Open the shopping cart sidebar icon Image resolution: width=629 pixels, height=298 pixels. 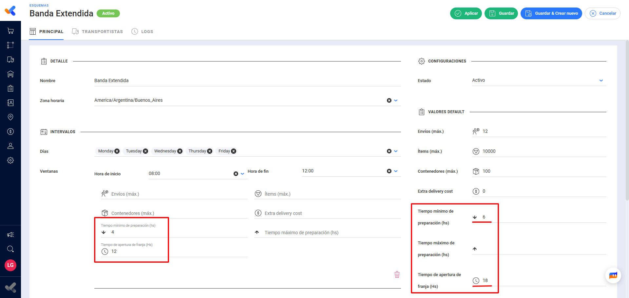coord(10,31)
